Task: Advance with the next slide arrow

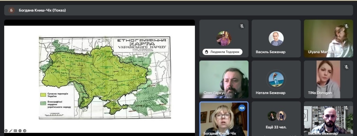Action: click(25, 131)
